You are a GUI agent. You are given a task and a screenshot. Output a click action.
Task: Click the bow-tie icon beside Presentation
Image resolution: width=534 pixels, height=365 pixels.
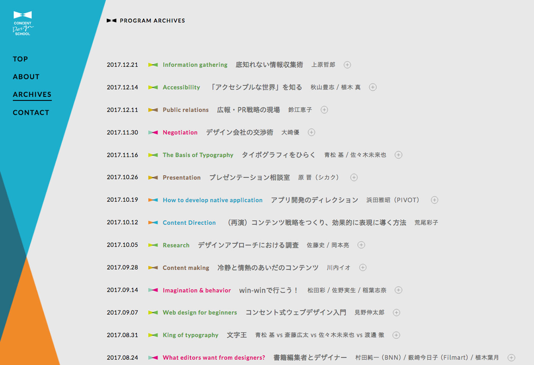(153, 177)
